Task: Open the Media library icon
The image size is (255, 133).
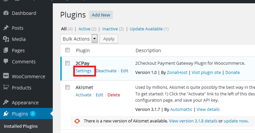Action: pyautogui.click(x=6, y=39)
